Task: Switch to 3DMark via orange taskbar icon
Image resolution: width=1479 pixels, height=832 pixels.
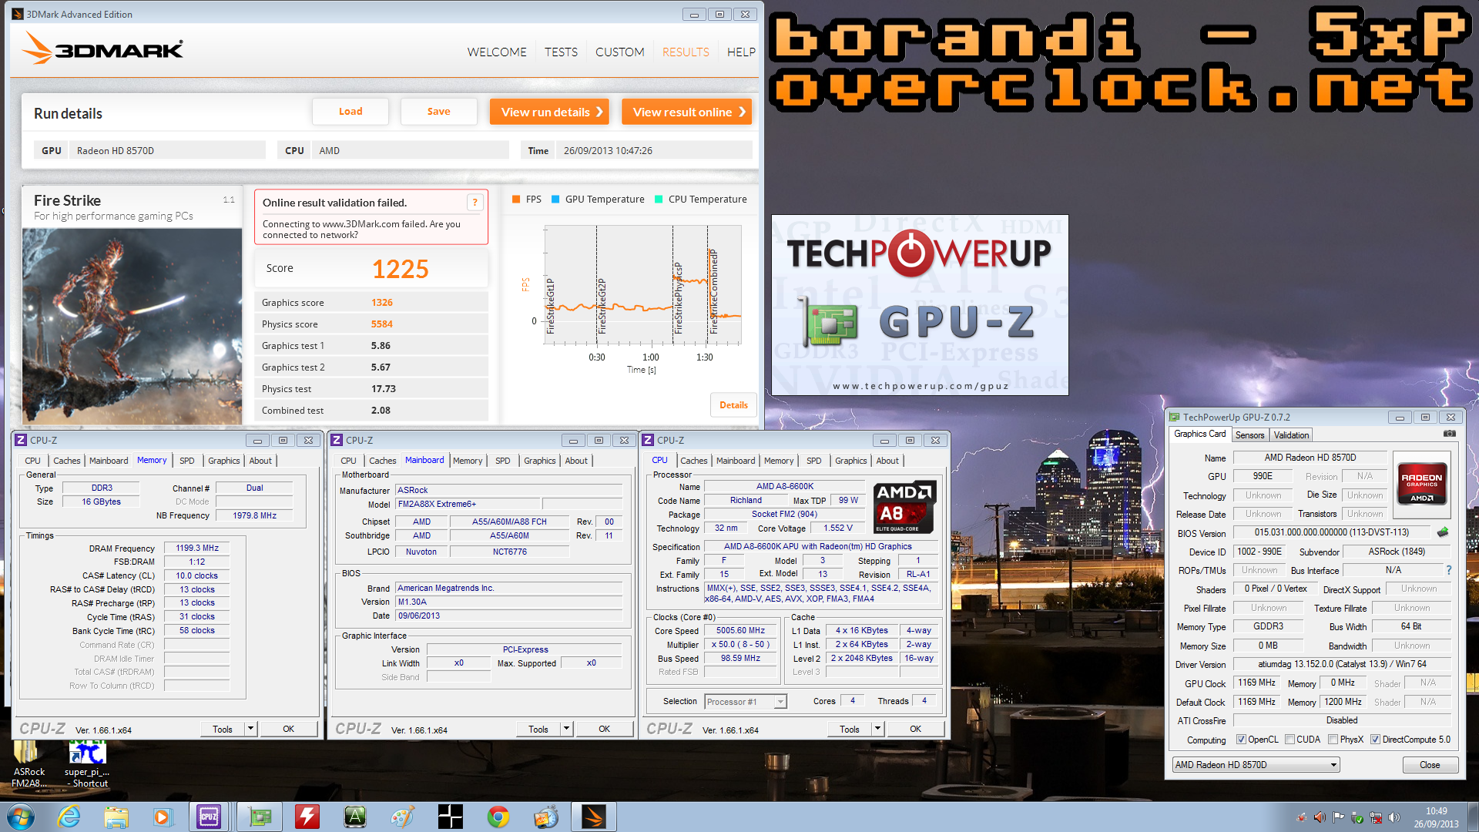Action: tap(594, 817)
